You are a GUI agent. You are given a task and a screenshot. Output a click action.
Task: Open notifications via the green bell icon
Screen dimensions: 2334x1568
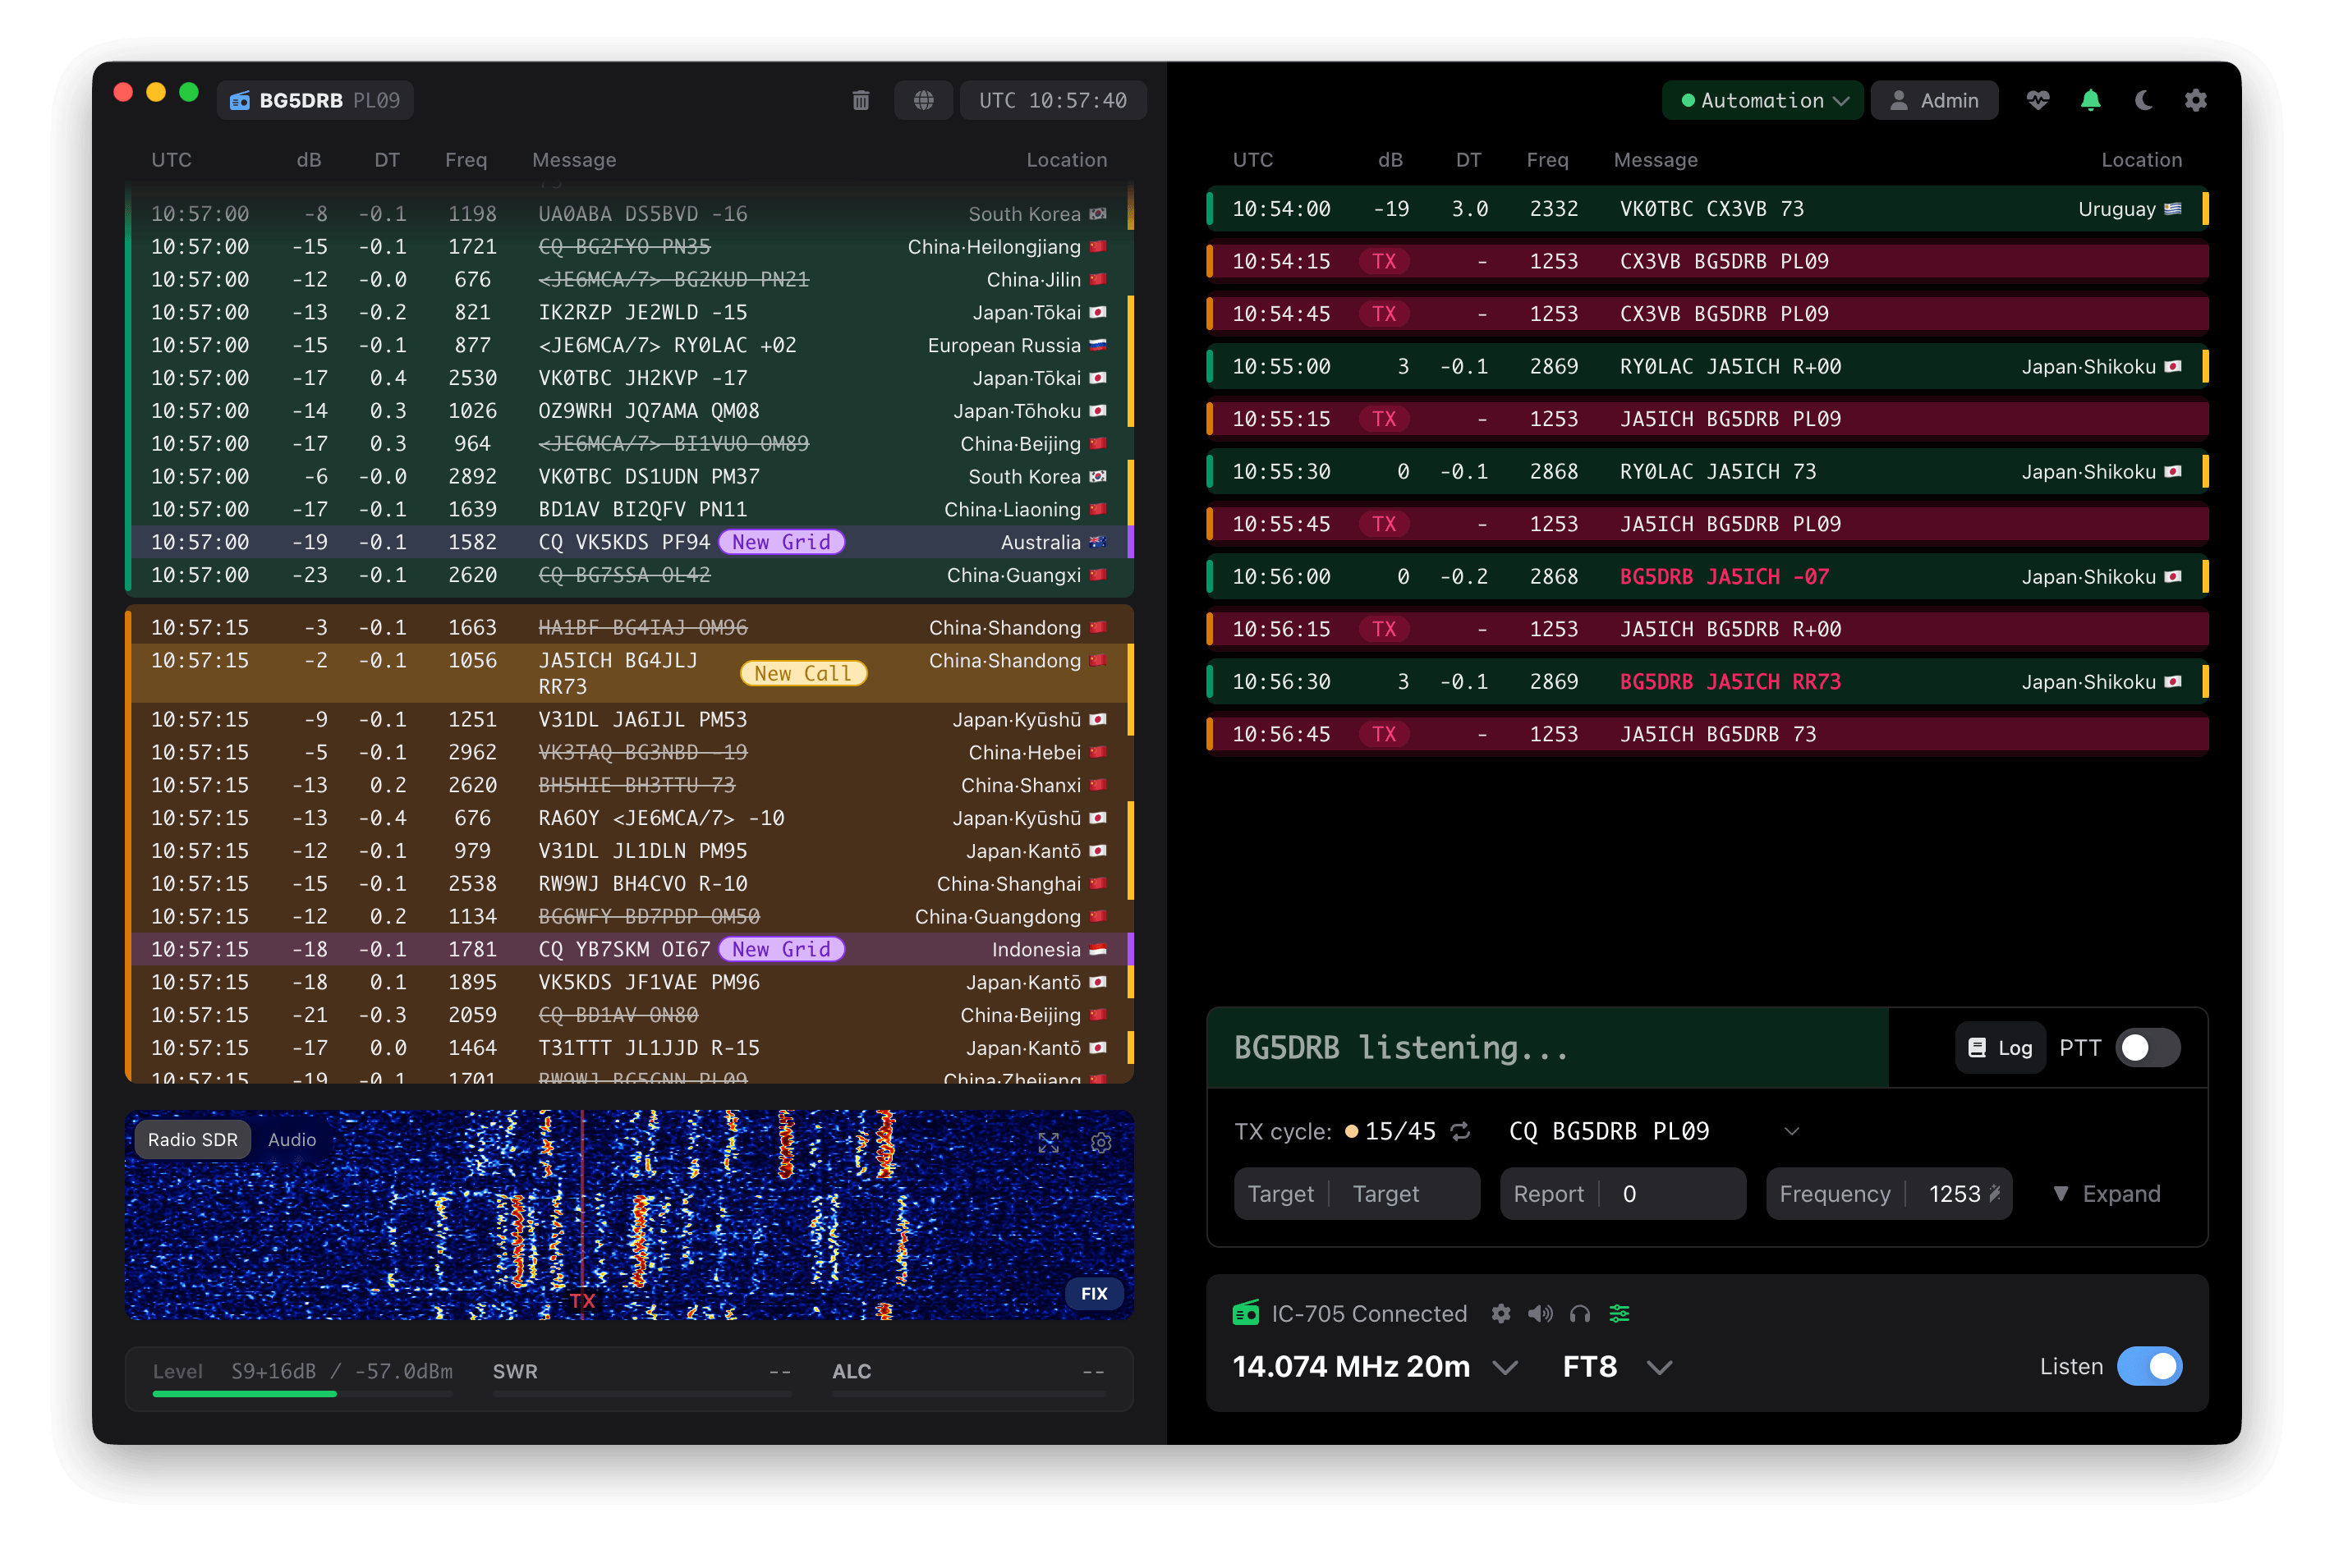(x=2091, y=100)
